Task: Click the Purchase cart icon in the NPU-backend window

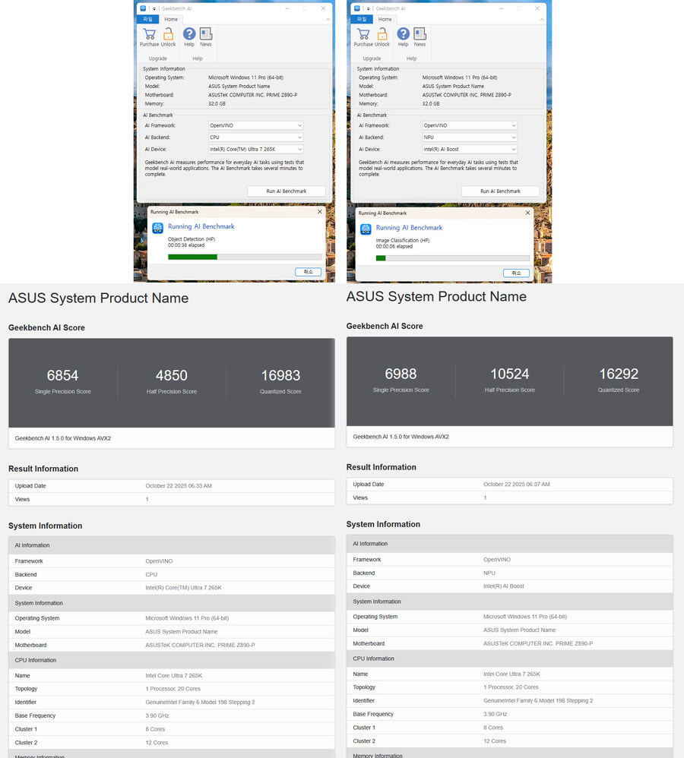Action: [x=363, y=35]
